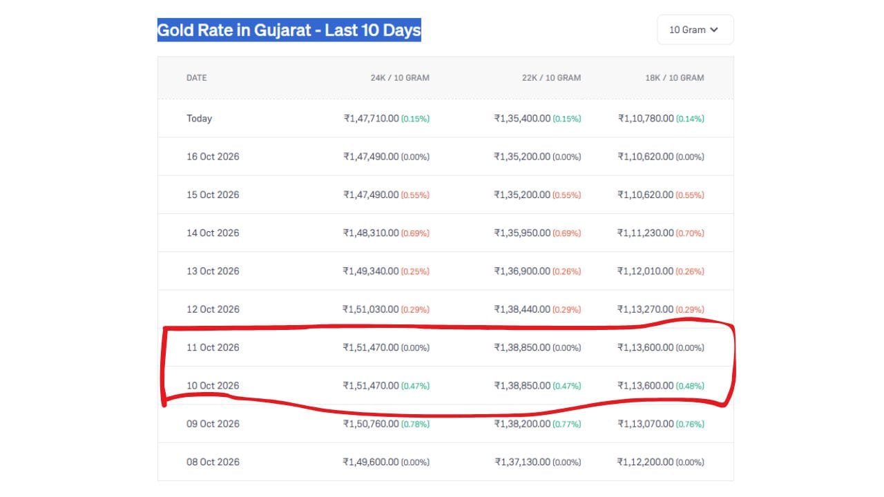The image size is (884, 497).
Task: Select the 22K price in the 11 Oct 2026 row
Action: [522, 347]
